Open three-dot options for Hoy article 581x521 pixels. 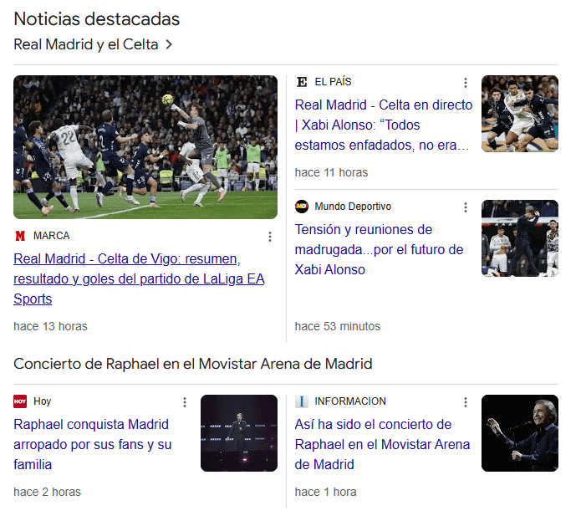185,402
